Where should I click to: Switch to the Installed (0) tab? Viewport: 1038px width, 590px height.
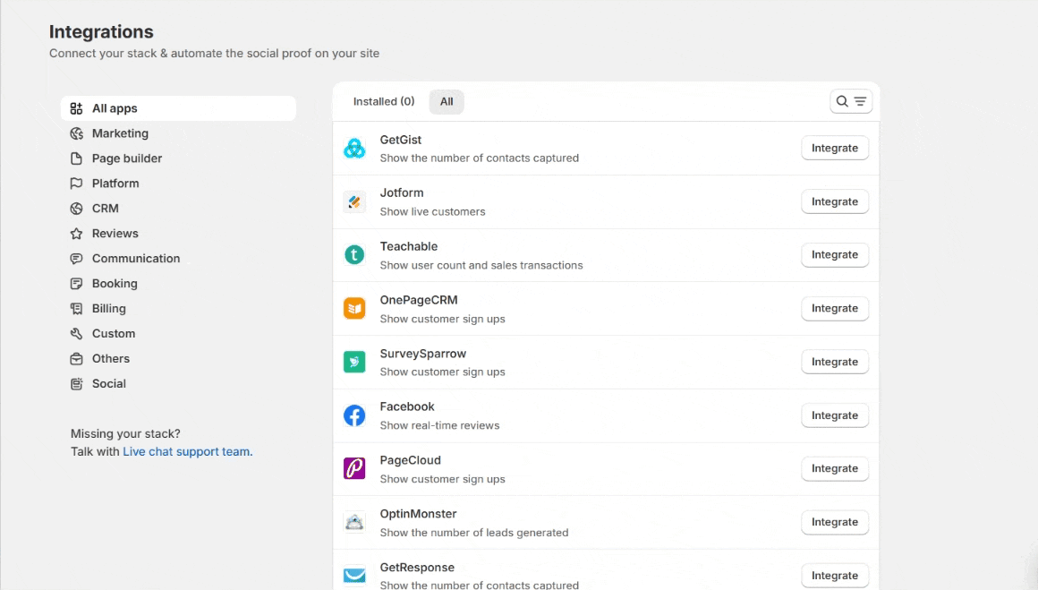383,102
